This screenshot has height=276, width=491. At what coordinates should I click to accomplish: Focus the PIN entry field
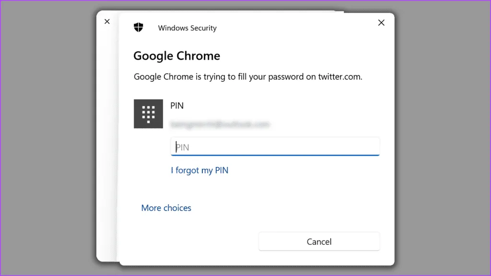[x=275, y=147]
